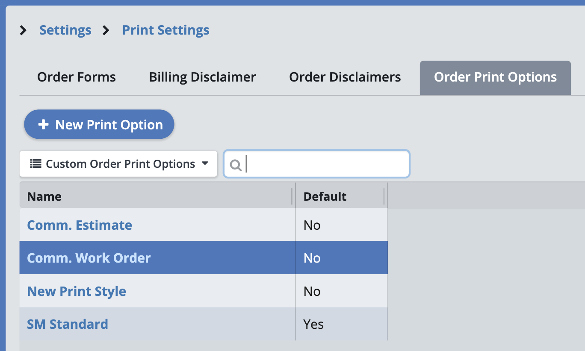The width and height of the screenshot is (585, 351).
Task: Switch to the Order Forms tab
Action: pos(77,77)
